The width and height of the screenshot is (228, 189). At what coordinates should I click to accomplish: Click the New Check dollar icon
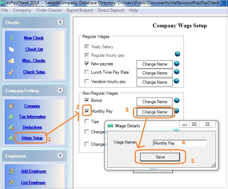[11, 38]
